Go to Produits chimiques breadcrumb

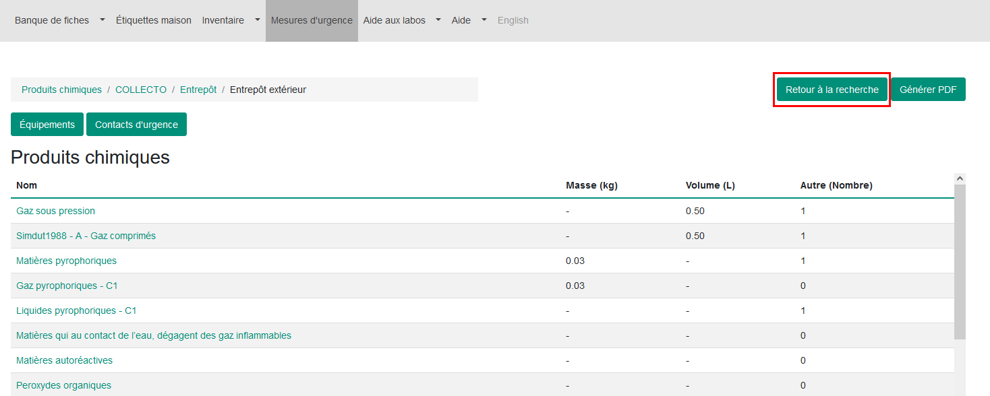coord(61,90)
